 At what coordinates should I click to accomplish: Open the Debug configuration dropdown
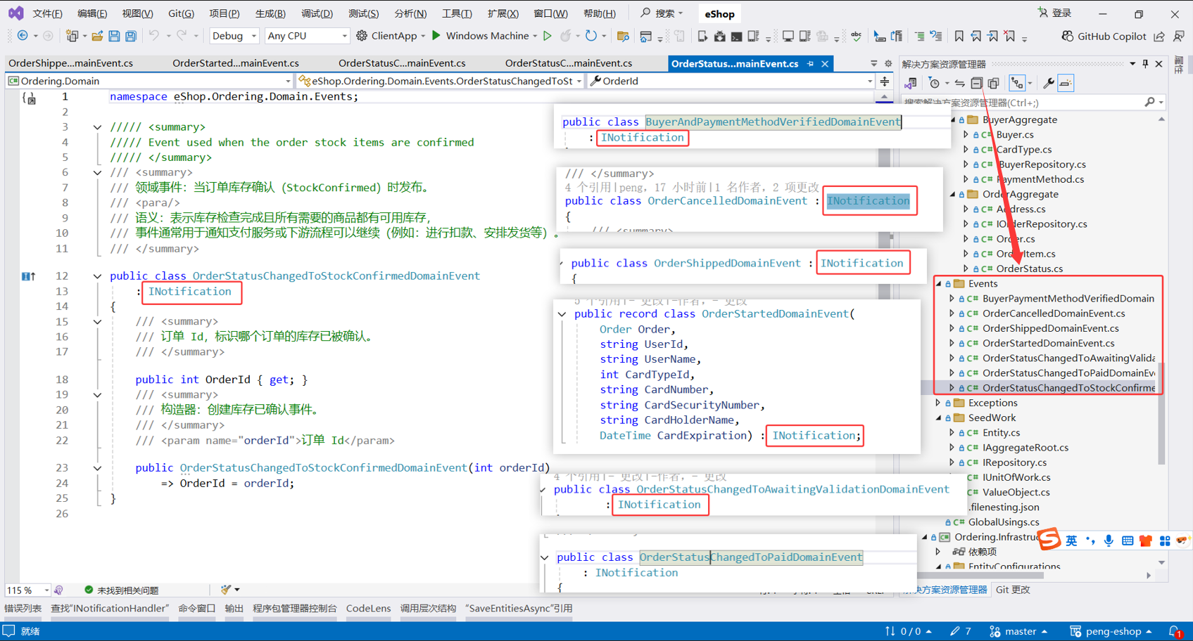coord(234,36)
